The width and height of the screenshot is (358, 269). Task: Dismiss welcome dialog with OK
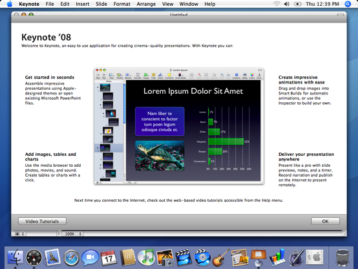click(x=325, y=221)
